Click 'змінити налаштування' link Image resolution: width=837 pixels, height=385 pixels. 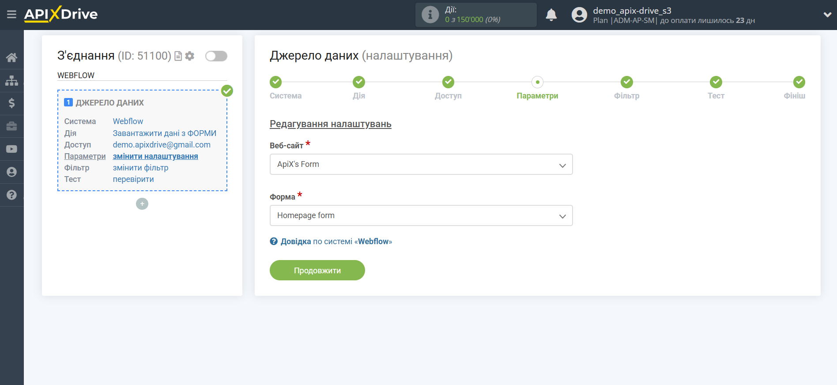pyautogui.click(x=155, y=156)
